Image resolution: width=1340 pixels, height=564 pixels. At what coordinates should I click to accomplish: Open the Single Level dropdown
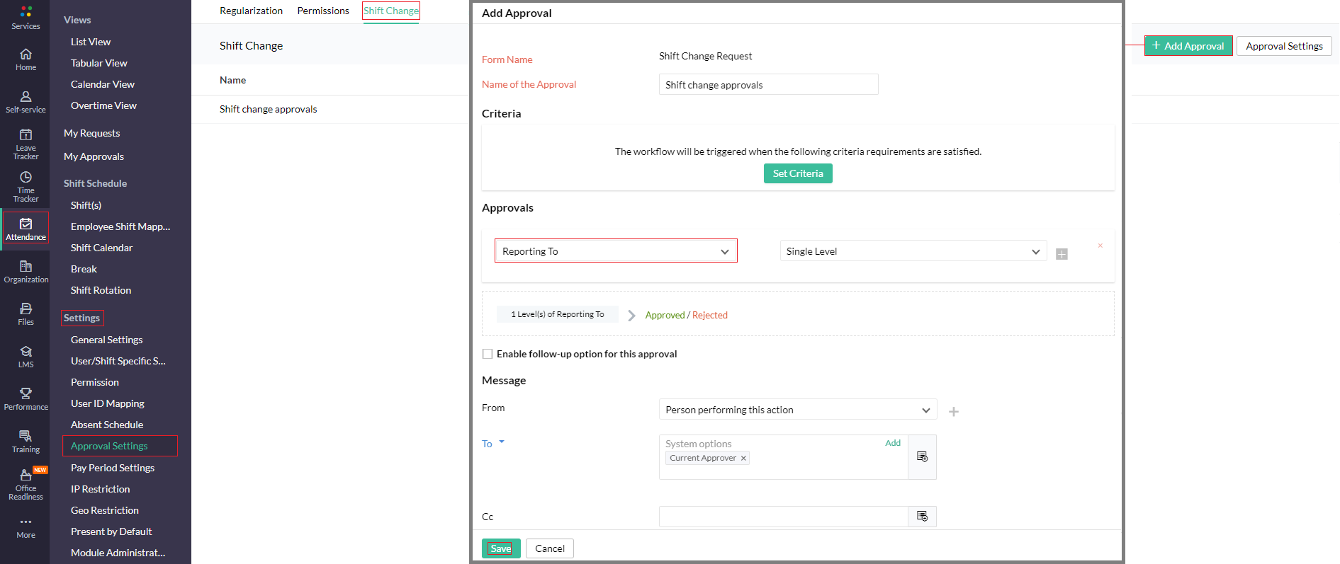[x=913, y=251]
